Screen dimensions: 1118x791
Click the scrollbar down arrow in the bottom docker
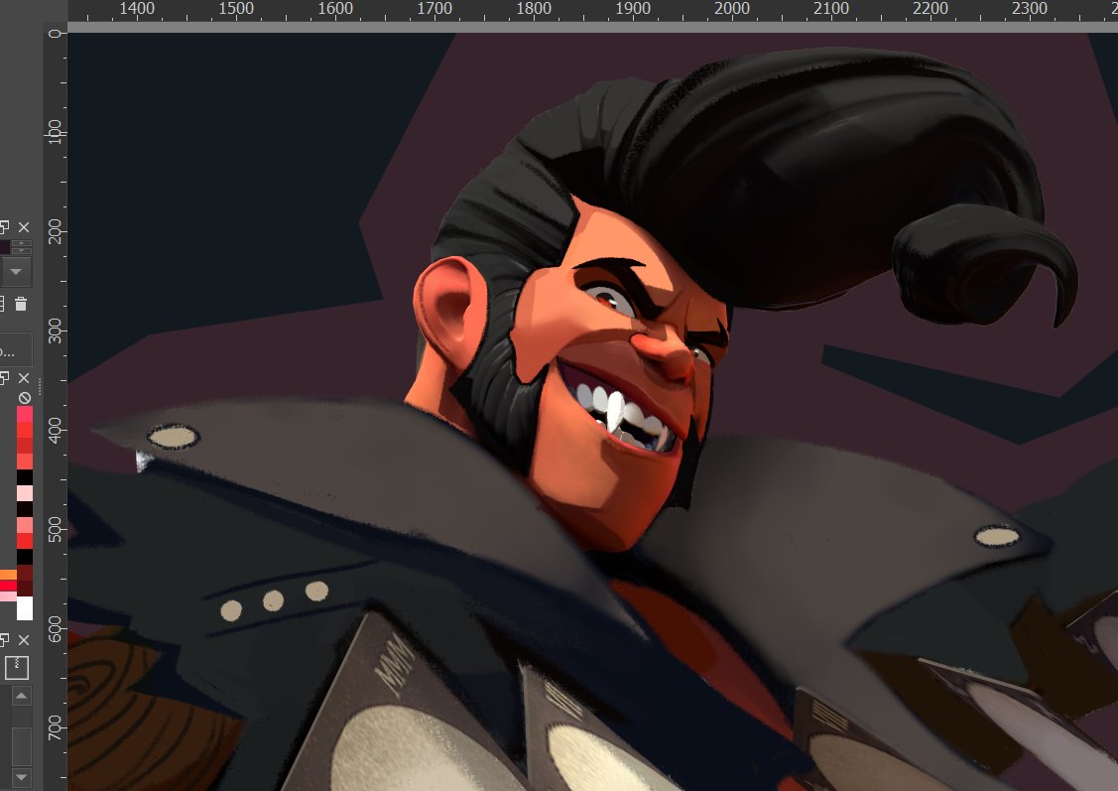point(22,777)
